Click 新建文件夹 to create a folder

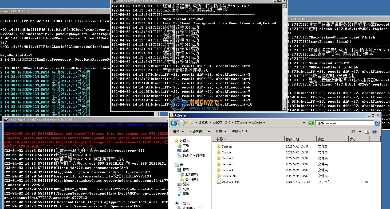tap(240, 132)
